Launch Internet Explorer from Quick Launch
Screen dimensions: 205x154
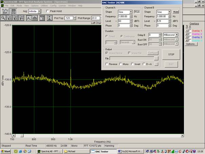[20, 151]
